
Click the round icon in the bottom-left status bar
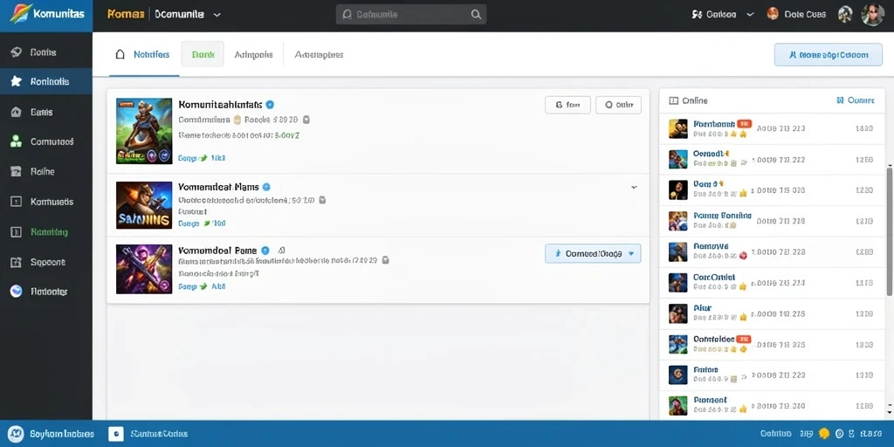point(17,434)
